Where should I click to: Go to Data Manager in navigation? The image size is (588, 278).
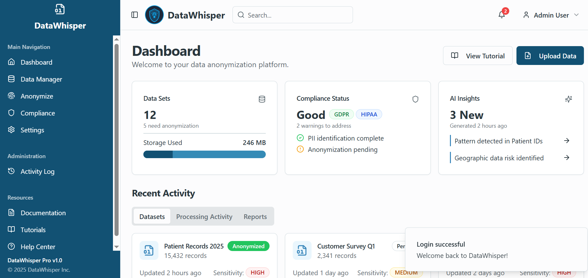point(41,79)
